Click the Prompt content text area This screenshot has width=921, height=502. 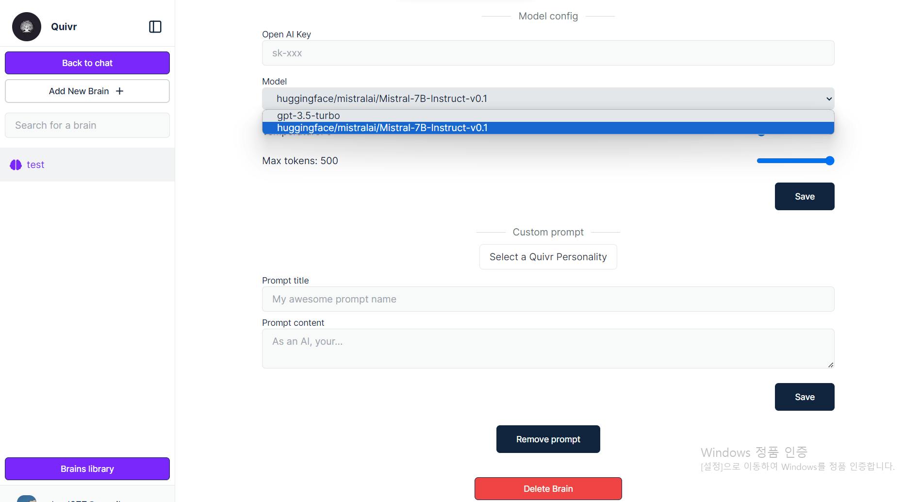point(548,349)
